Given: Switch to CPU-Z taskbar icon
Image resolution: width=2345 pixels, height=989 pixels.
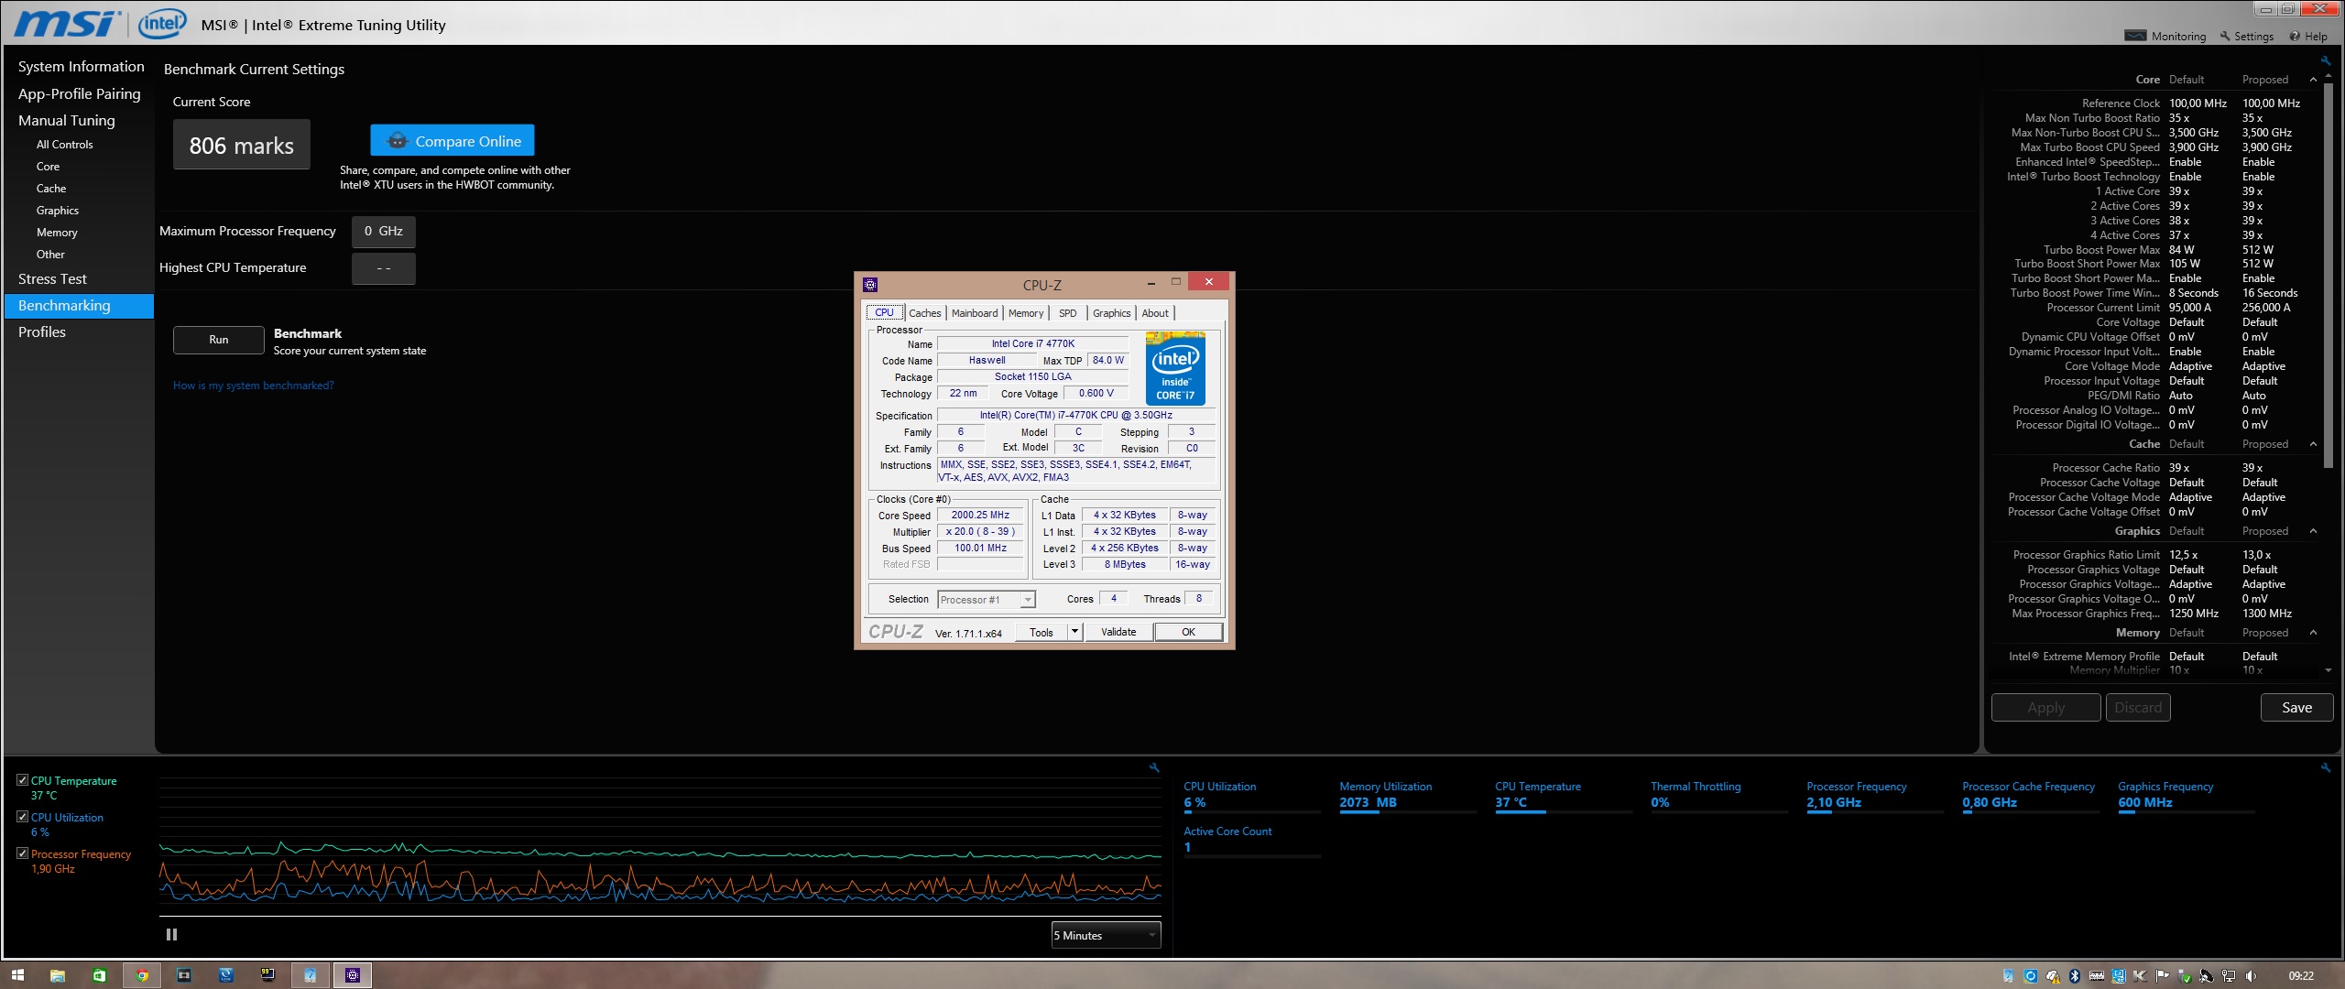Looking at the screenshot, I should click(353, 975).
